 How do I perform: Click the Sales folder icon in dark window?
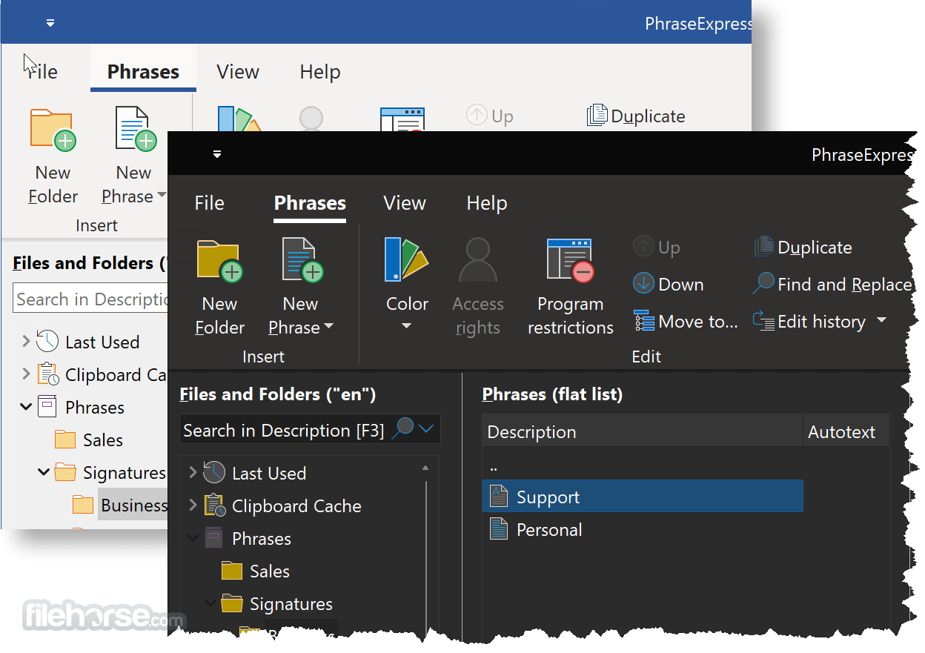[232, 571]
